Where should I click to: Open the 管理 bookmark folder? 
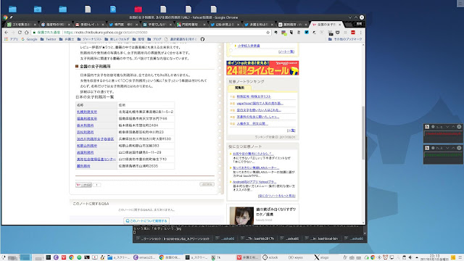(138, 39)
